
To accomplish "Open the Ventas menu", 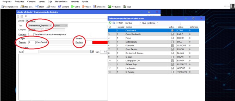I will (x=42, y=2).
